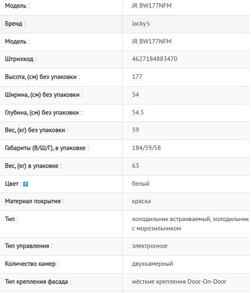Viewport: 251px width, 293px height.
Task: Click the brand value Jacky's
Action: pos(141,24)
